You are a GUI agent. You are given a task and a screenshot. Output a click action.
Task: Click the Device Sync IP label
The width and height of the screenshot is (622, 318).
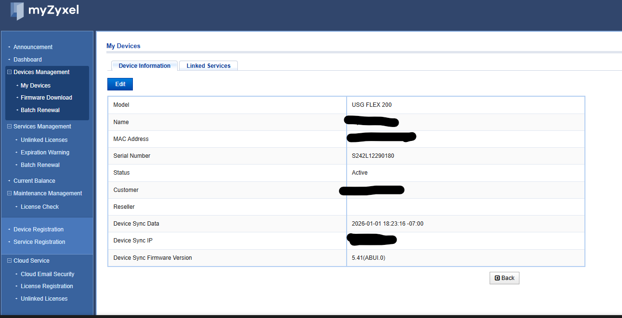click(x=133, y=241)
